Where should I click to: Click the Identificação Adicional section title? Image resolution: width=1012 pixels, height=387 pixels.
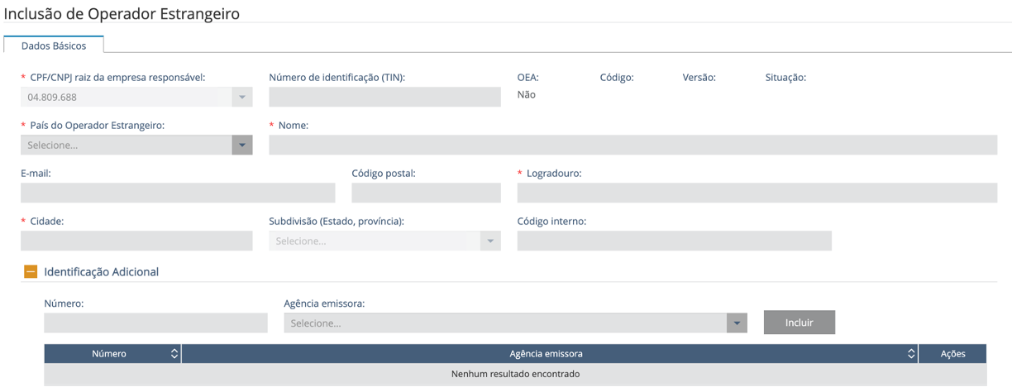[101, 271]
